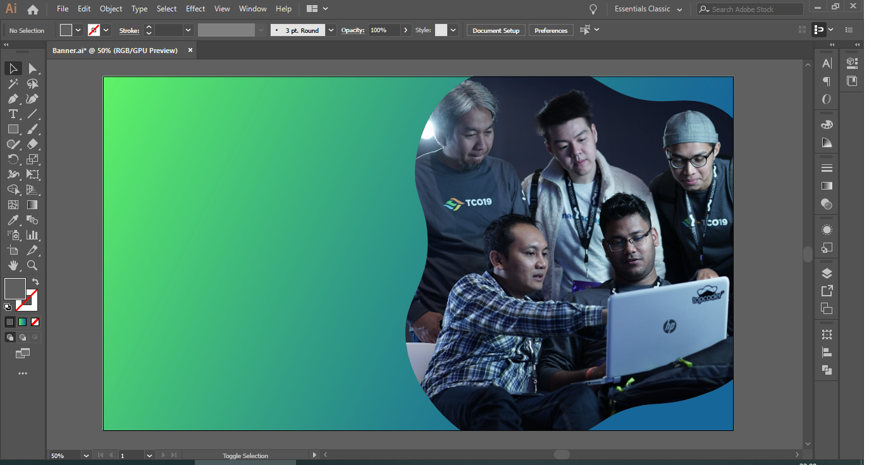The height and width of the screenshot is (465, 869).
Task: Open the Layers panel icon
Action: coord(827,274)
